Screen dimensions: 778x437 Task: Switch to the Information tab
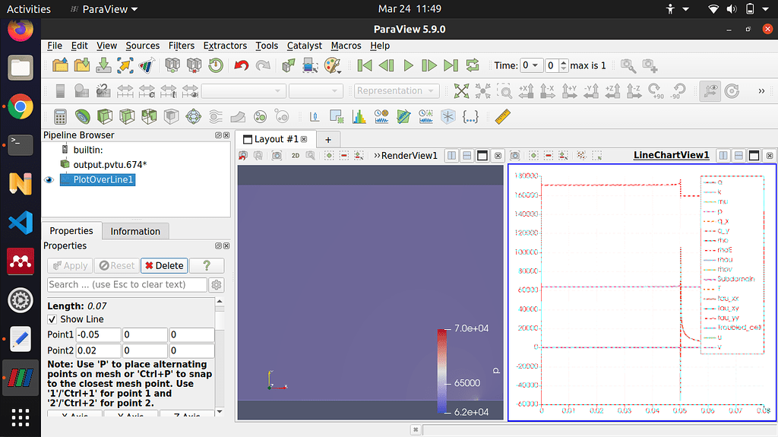135,231
